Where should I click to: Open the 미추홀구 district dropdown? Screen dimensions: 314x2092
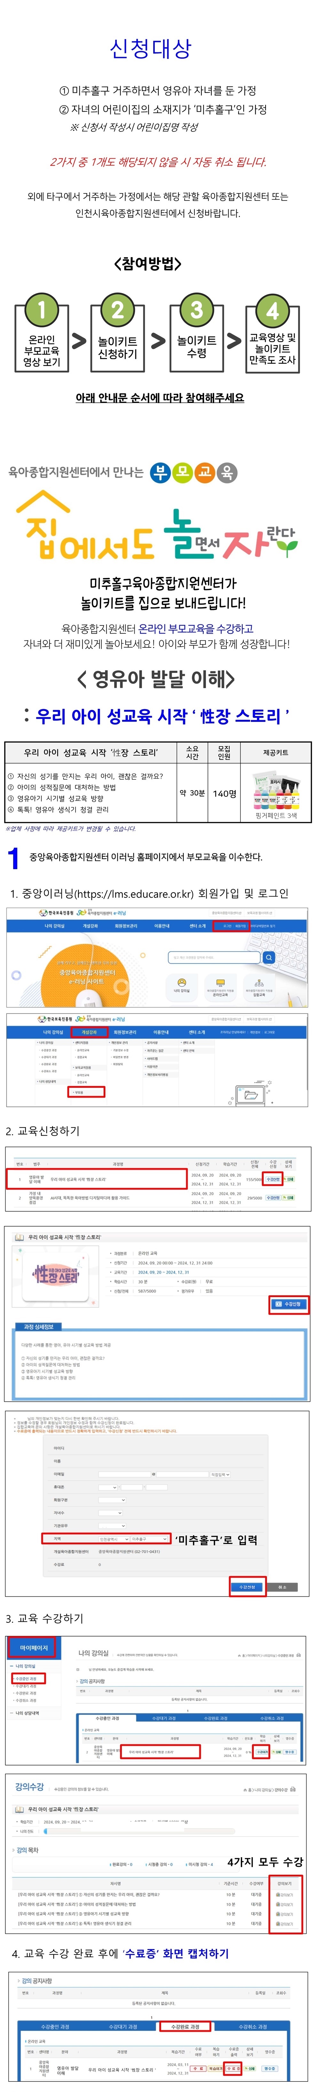click(x=149, y=1539)
